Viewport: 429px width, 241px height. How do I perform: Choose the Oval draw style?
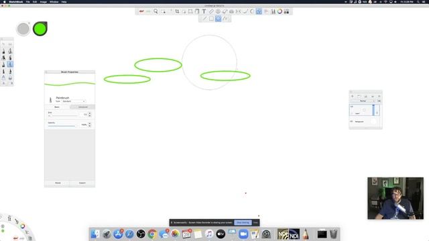(218, 19)
